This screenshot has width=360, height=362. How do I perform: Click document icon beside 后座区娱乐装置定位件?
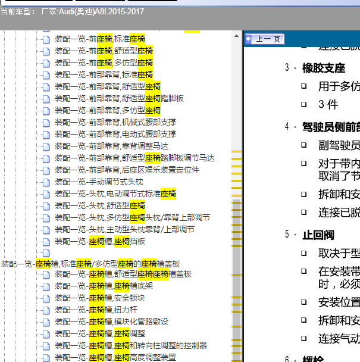[x=46, y=171]
